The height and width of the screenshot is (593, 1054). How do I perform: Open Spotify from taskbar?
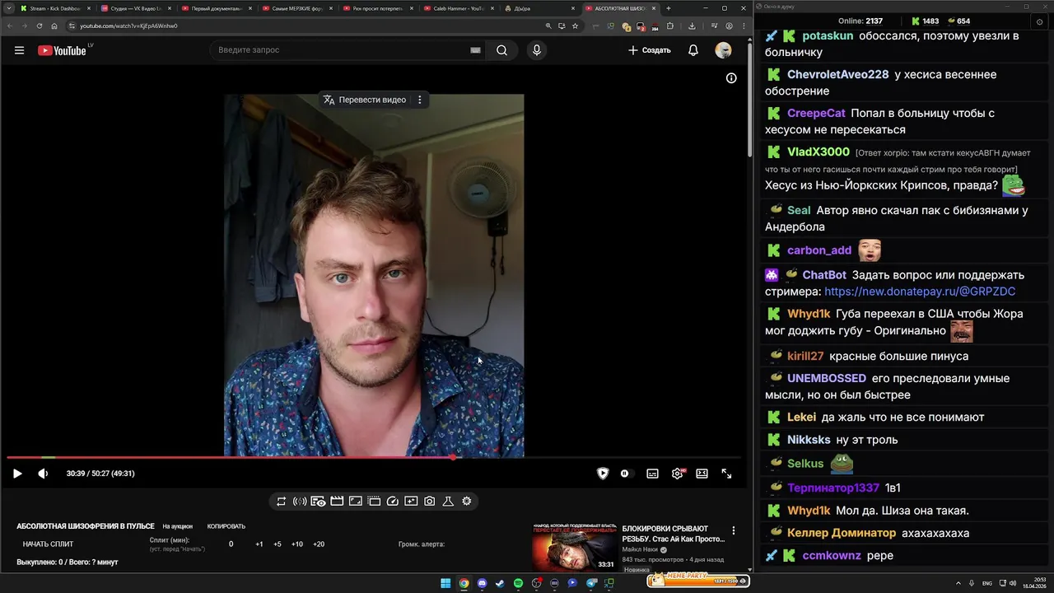(518, 583)
